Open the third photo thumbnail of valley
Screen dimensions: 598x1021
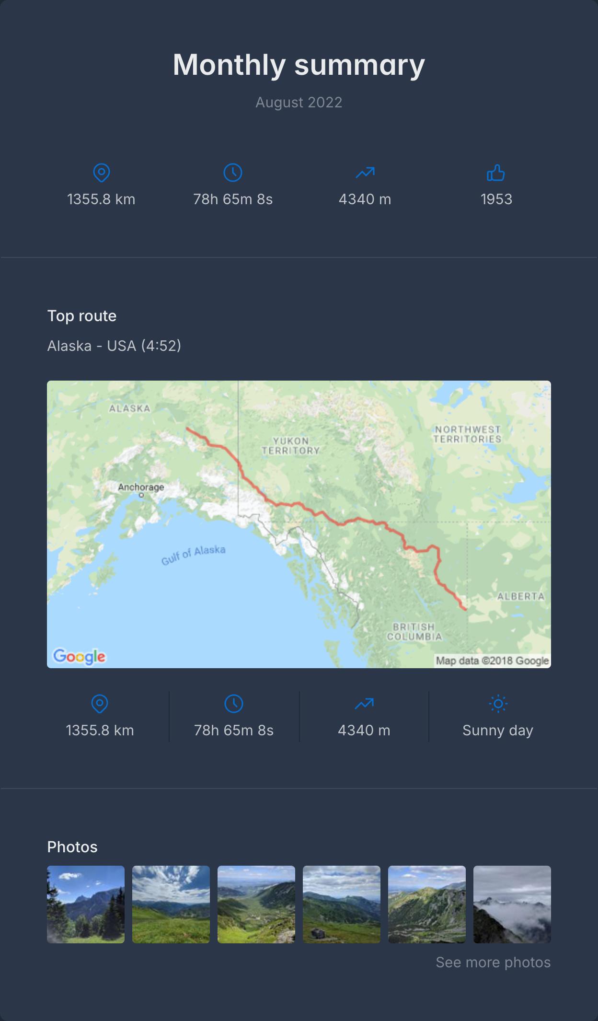[256, 904]
